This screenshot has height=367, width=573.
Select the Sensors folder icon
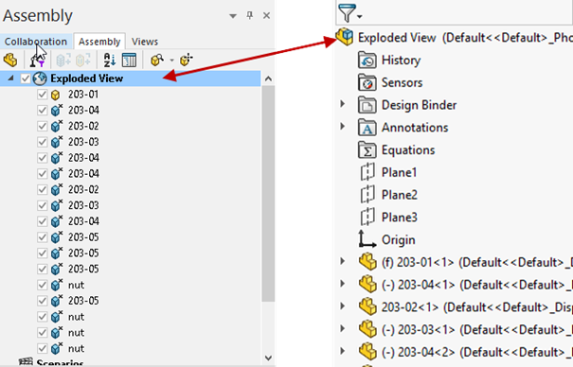[367, 82]
